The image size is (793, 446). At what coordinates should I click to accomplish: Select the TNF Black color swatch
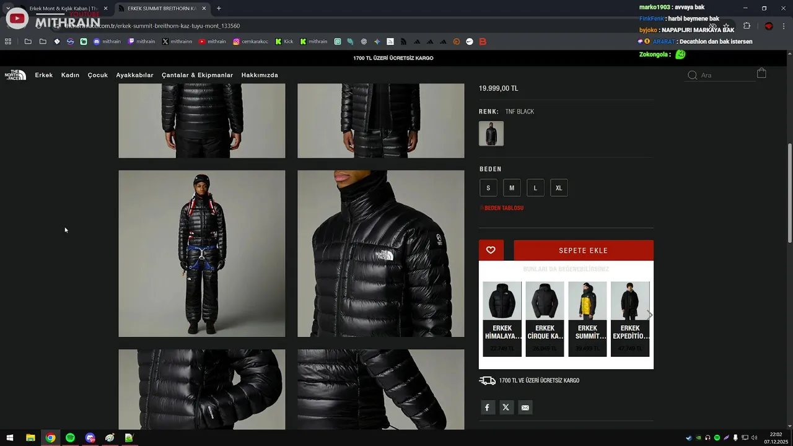(491, 134)
